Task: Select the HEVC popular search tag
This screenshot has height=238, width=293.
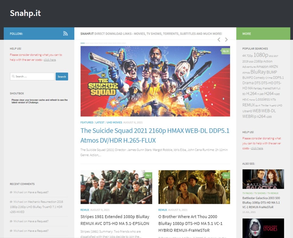Action: 245,100
